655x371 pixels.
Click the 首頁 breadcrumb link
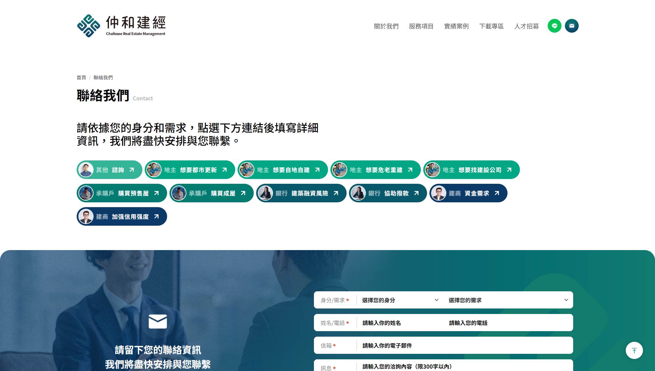(81, 78)
